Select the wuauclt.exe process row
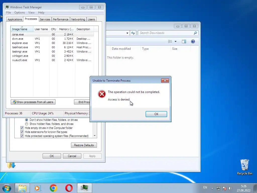 pos(52,60)
